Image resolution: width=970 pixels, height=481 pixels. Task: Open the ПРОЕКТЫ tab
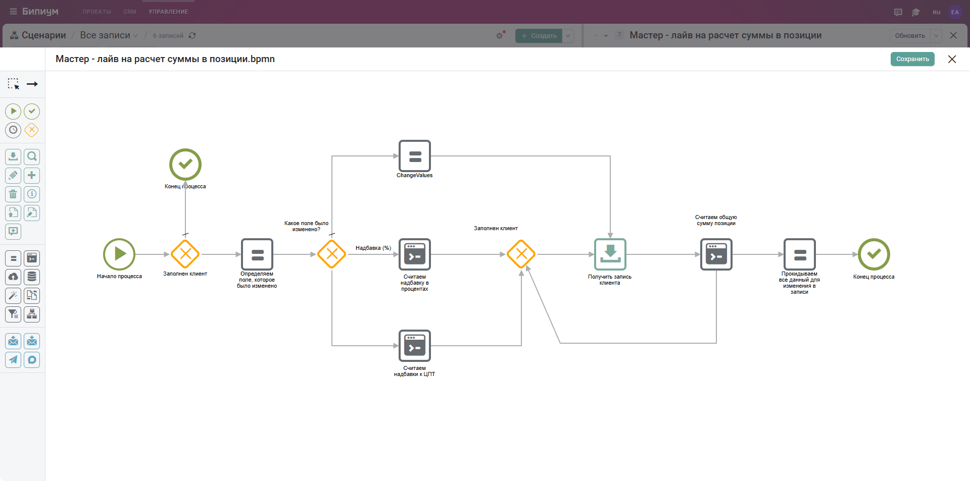tap(96, 12)
